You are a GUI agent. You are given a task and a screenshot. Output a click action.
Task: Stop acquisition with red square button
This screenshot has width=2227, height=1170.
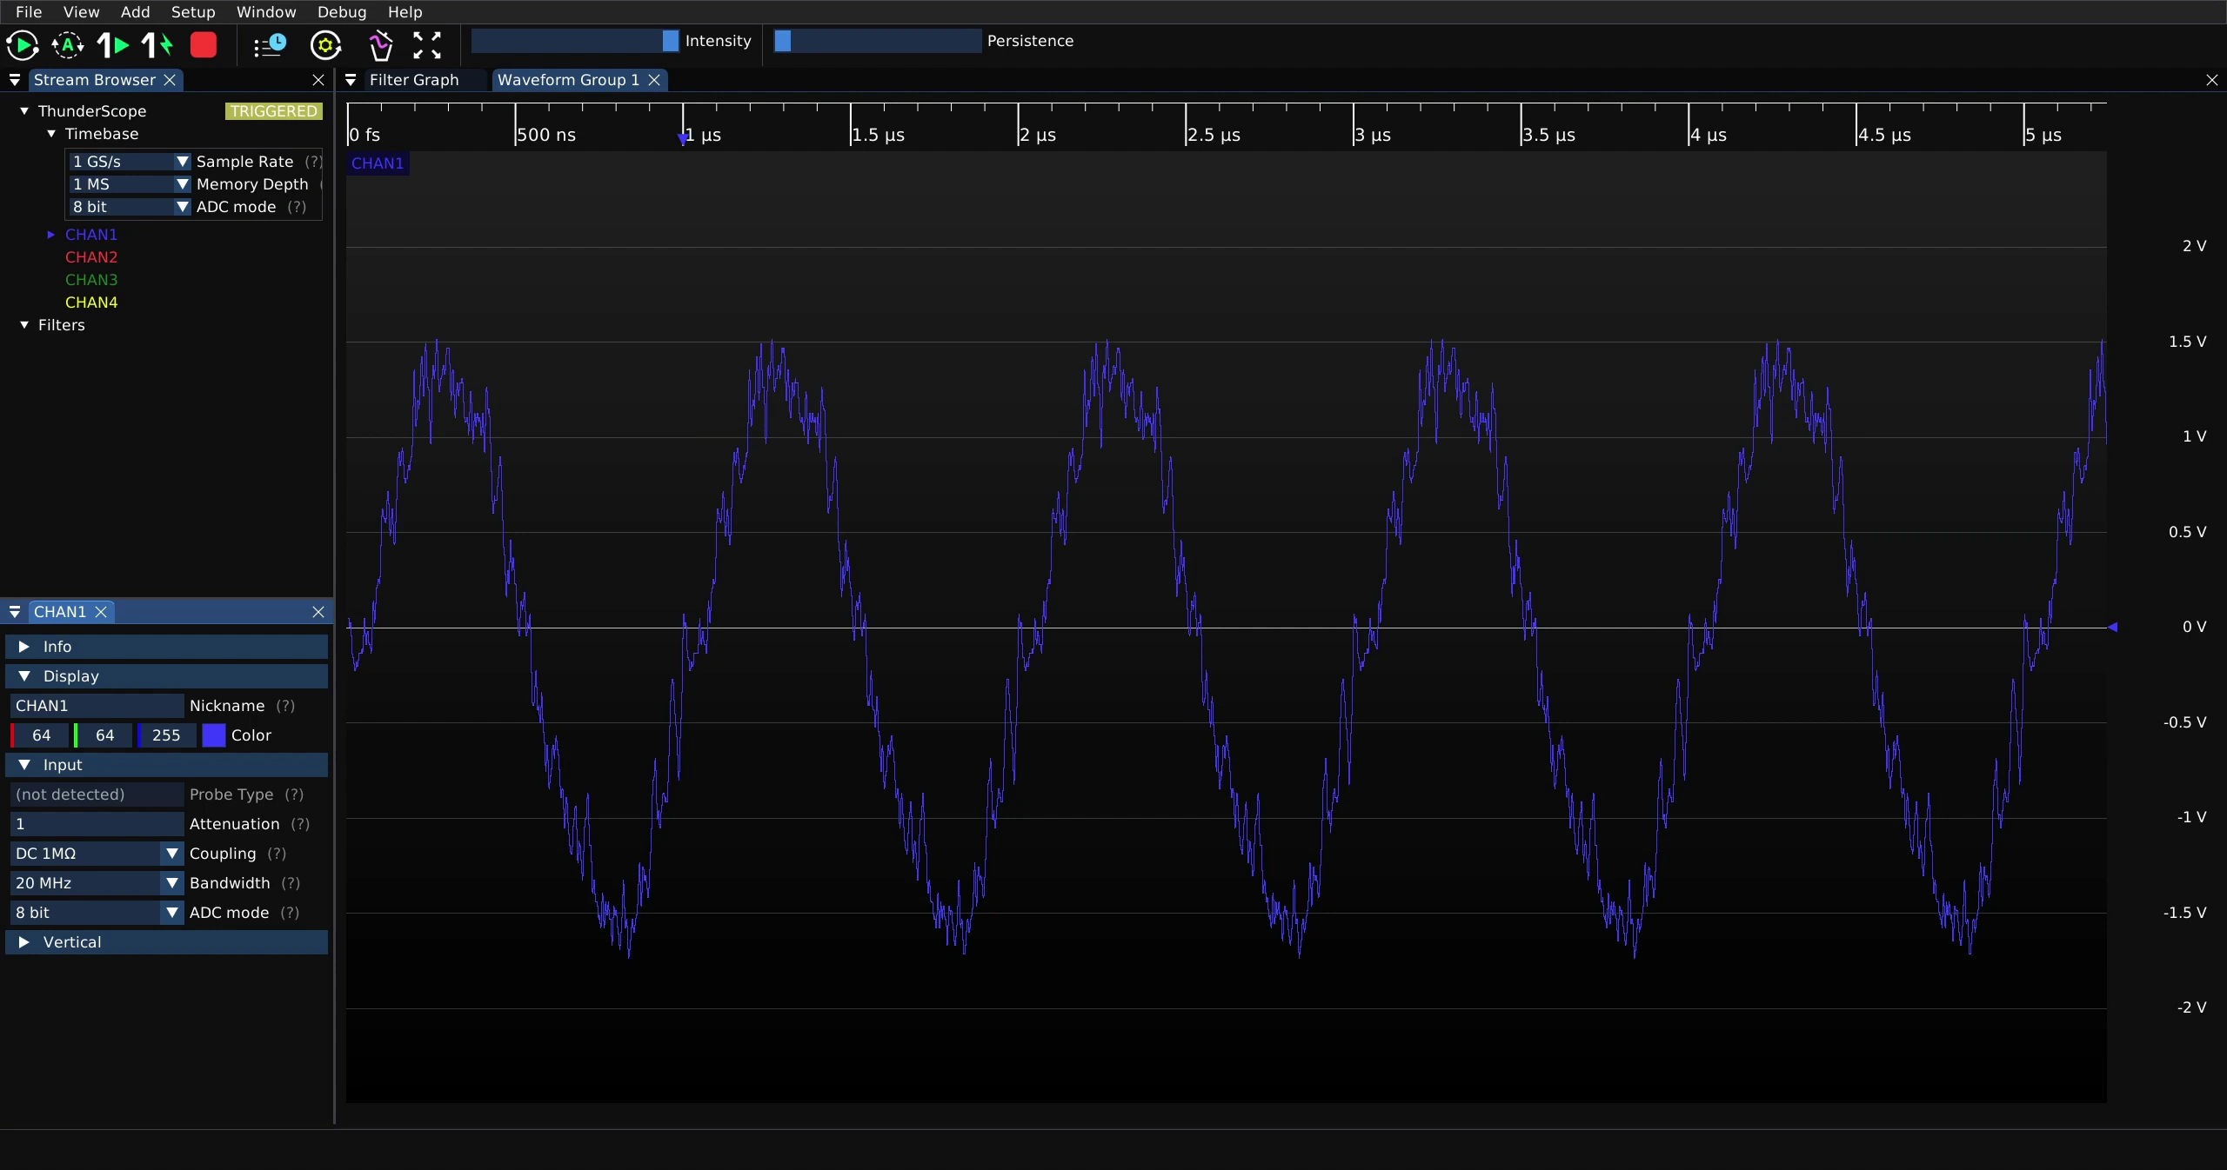click(x=204, y=45)
